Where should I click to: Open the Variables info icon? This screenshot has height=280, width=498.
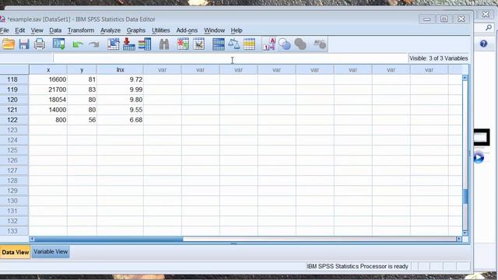[145, 44]
